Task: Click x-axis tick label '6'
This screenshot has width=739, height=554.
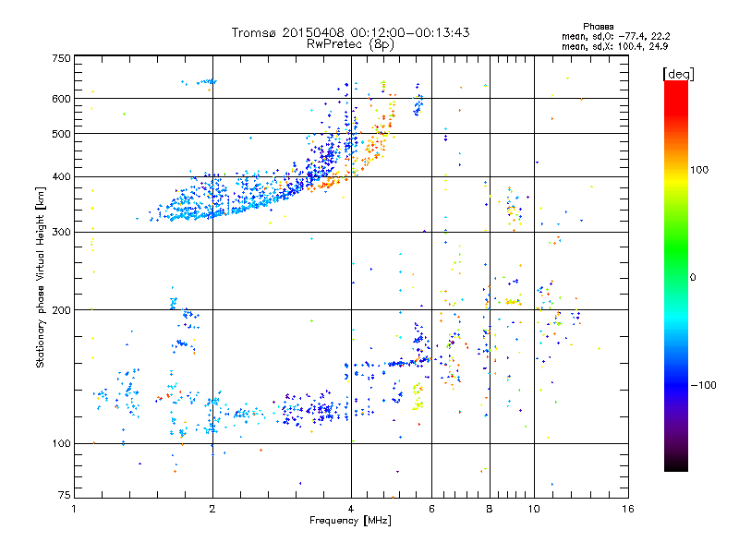Action: coord(431,509)
